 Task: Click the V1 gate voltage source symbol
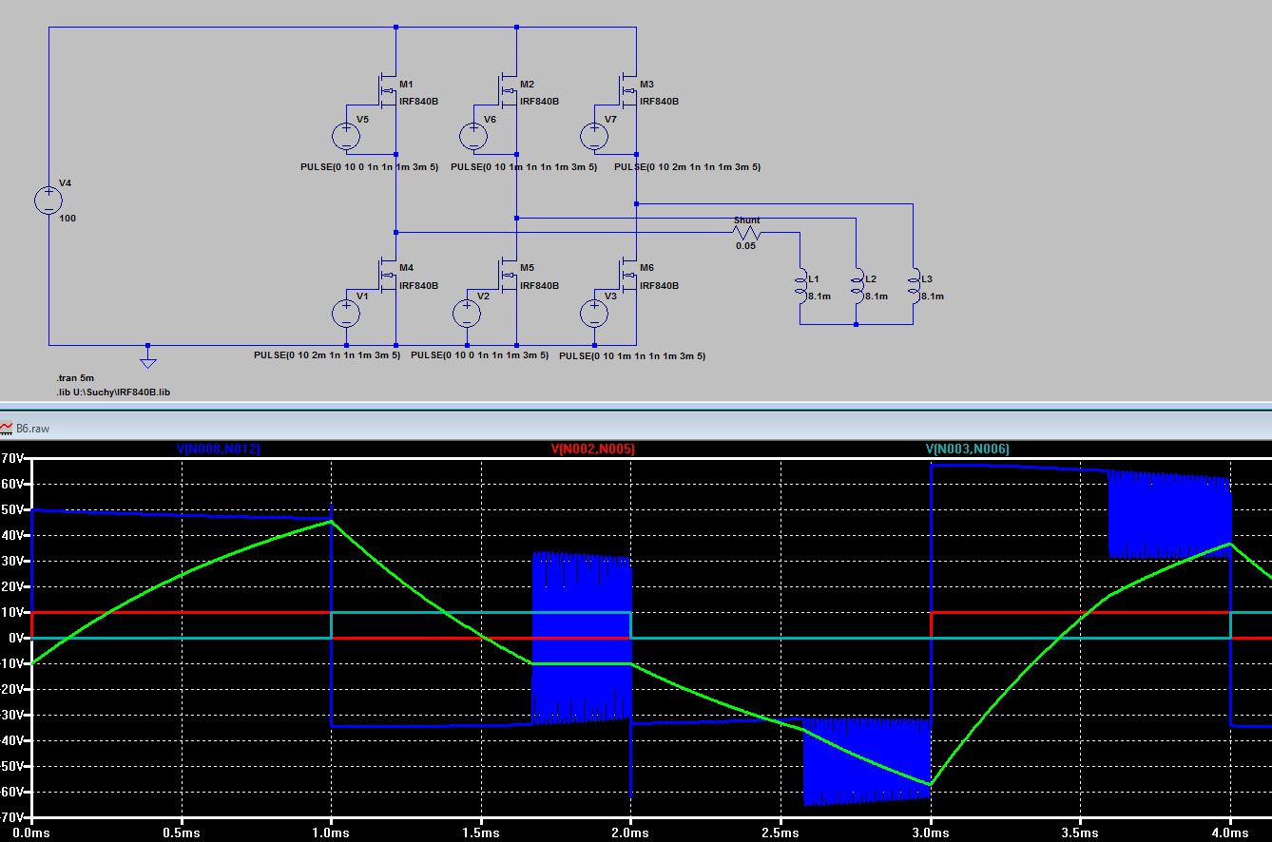(x=346, y=313)
